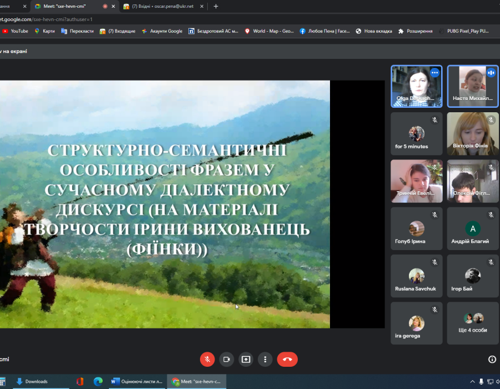Click the present screen button

[246, 359]
